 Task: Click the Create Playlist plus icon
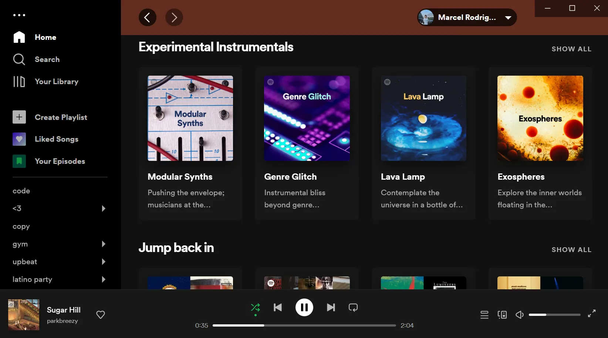(x=19, y=117)
